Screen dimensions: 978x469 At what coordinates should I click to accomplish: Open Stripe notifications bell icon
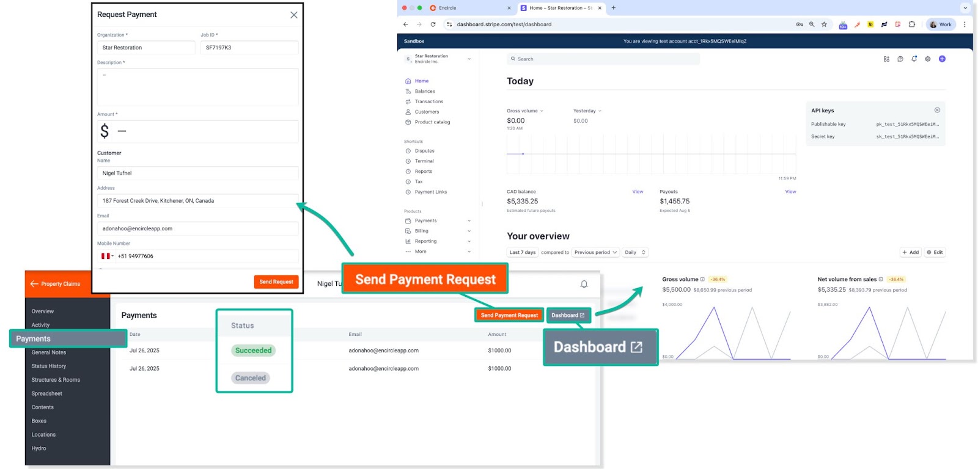point(914,59)
